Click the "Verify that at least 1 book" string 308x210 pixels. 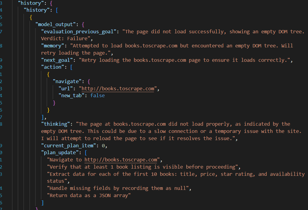point(144,167)
